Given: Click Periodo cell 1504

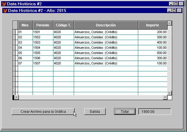Looking at the screenshot, I should [x=43, y=48].
